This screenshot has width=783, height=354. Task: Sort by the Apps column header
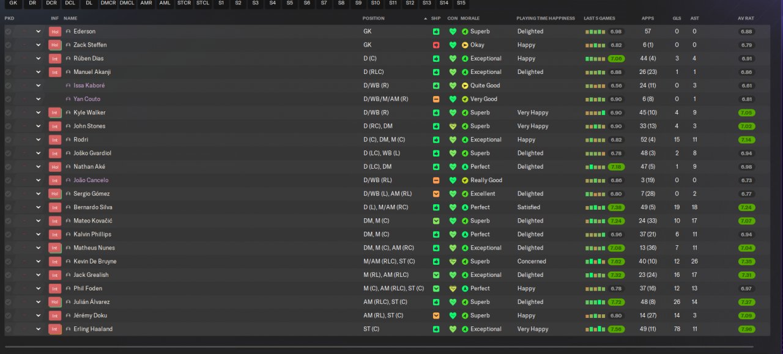[647, 18]
